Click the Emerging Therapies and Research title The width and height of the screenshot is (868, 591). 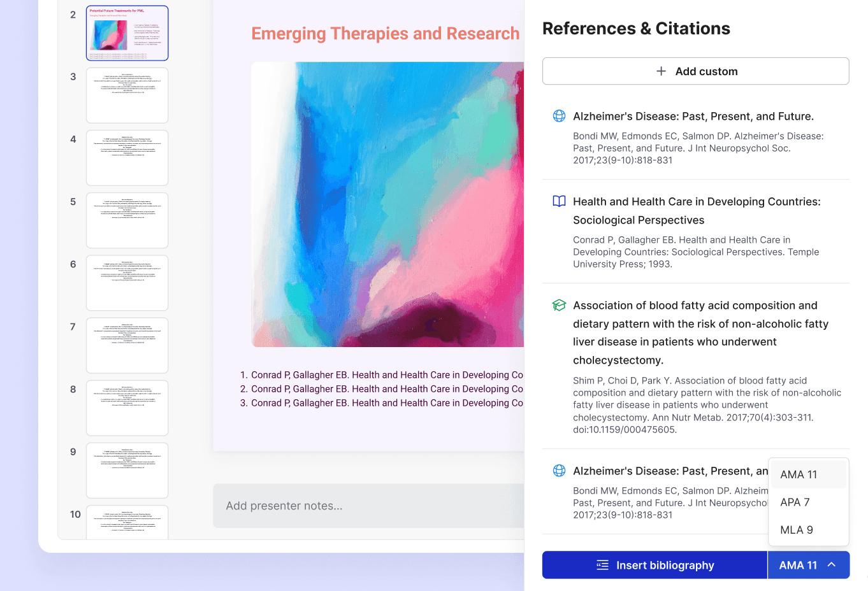pos(386,34)
